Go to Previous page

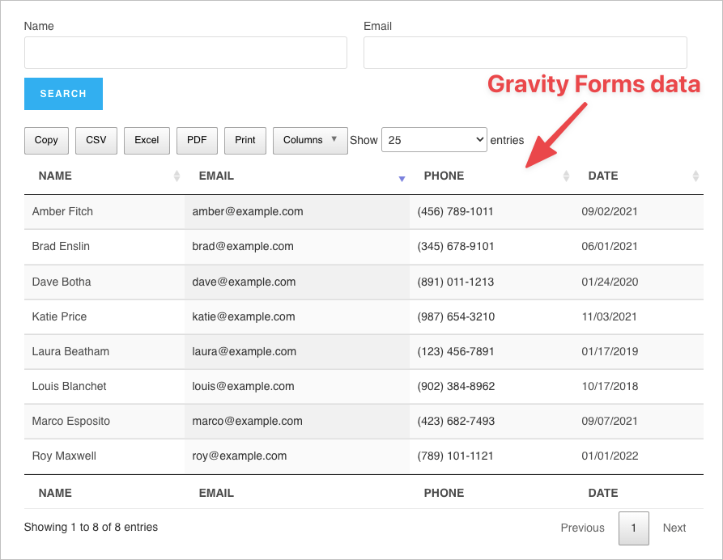pyautogui.click(x=582, y=528)
